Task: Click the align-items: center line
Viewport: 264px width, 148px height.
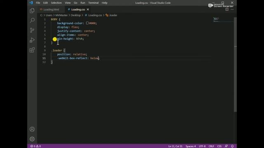Action: [x=73, y=35]
